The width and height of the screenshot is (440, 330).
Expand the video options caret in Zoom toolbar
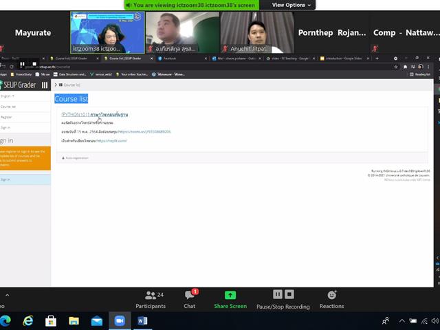[8, 295]
